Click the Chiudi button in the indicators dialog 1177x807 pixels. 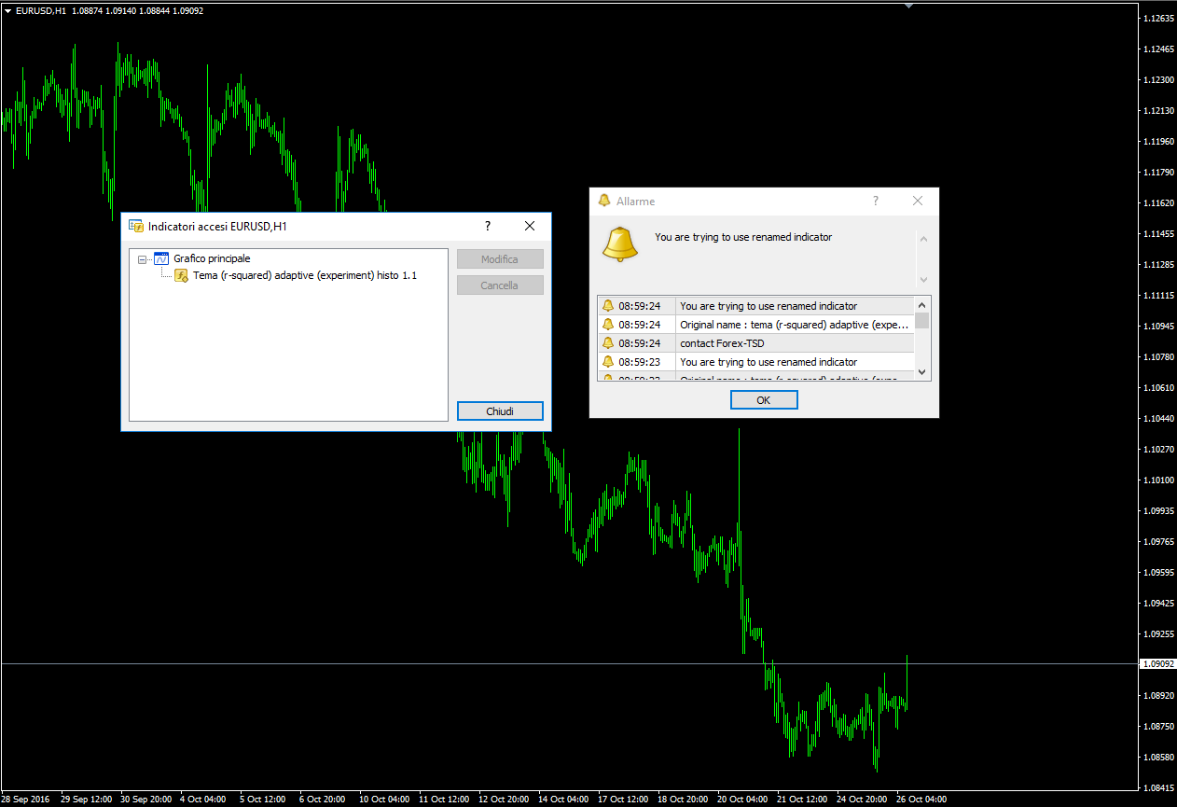click(500, 411)
